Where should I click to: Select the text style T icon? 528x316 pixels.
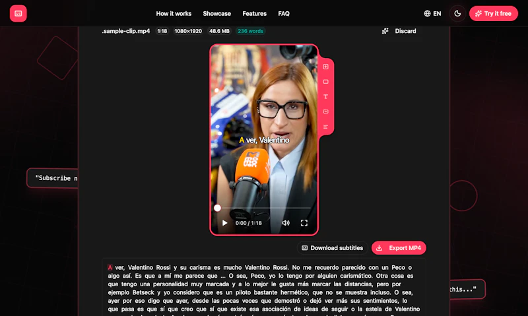(325, 96)
